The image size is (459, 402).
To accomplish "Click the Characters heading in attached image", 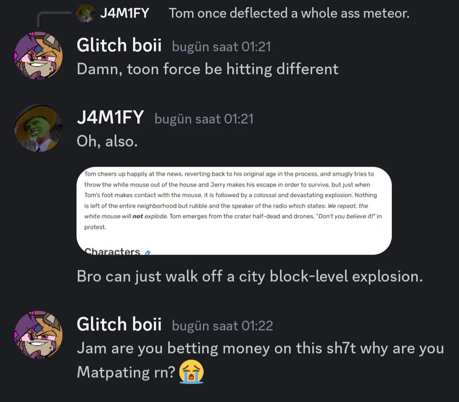I will (112, 251).
